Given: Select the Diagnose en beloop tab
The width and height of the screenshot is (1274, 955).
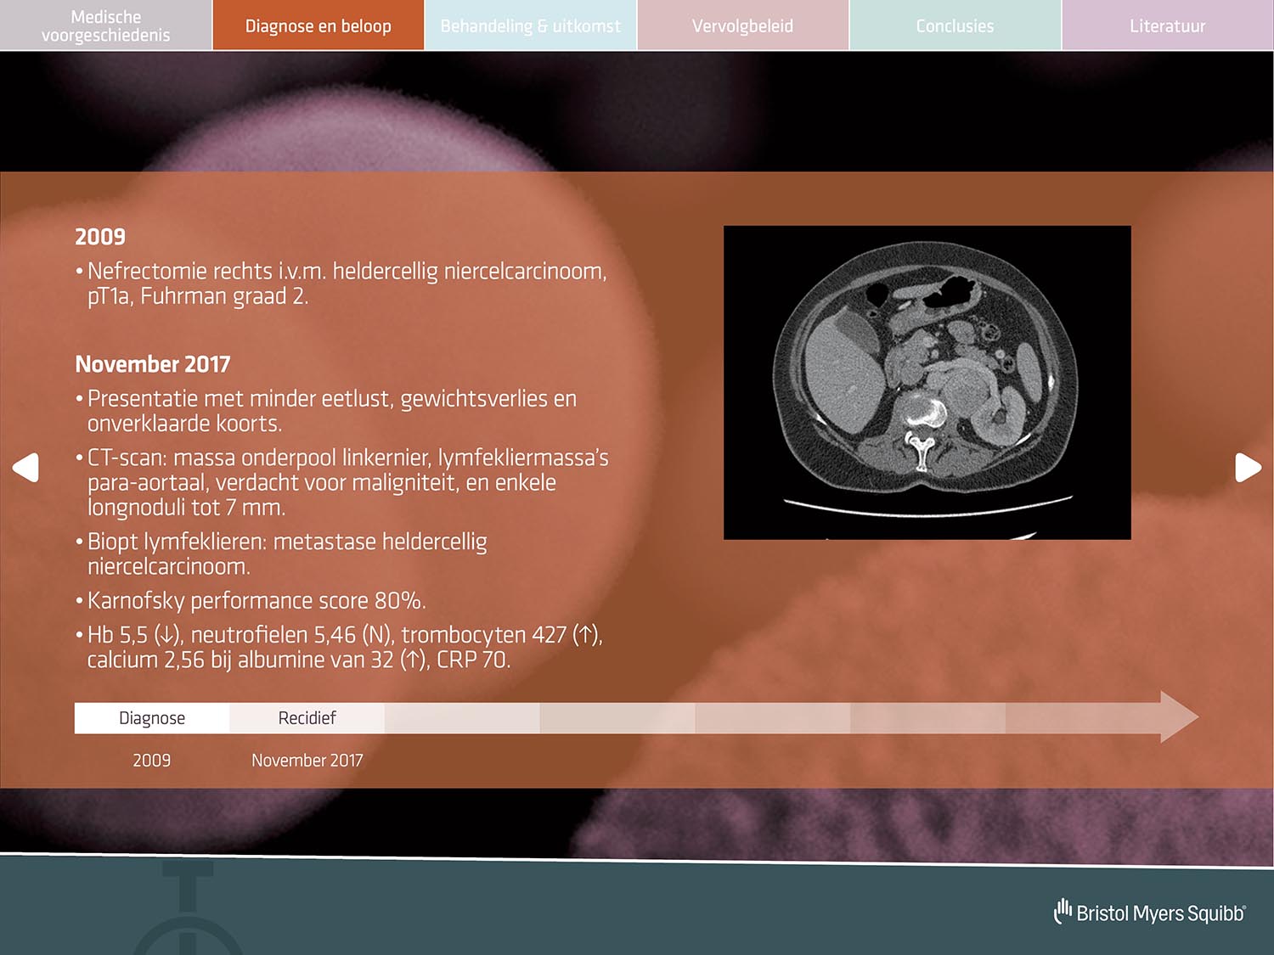Looking at the screenshot, I should pos(318,25).
